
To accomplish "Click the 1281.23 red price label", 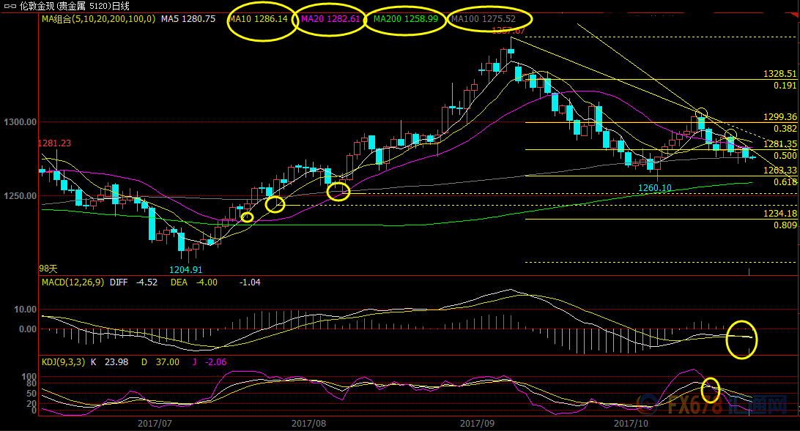I will 55,143.
